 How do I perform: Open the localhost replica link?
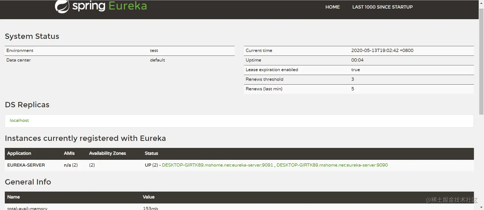[x=19, y=121]
